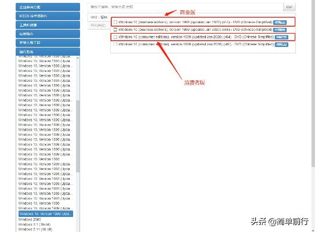Select Windows 3.11 (16-bit) in the list
Screen dimensions: 315x232
pos(35,229)
